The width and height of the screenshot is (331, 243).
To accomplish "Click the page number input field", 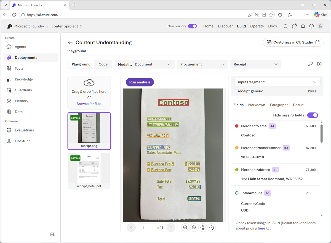I will click(x=147, y=228).
